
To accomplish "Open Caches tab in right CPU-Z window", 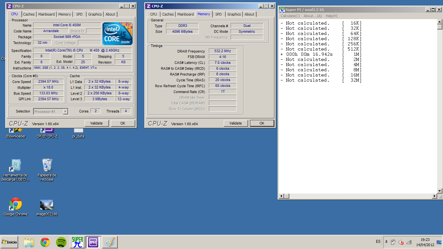I will click(168, 14).
